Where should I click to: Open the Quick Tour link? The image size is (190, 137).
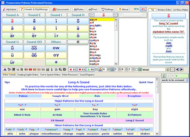(146, 82)
